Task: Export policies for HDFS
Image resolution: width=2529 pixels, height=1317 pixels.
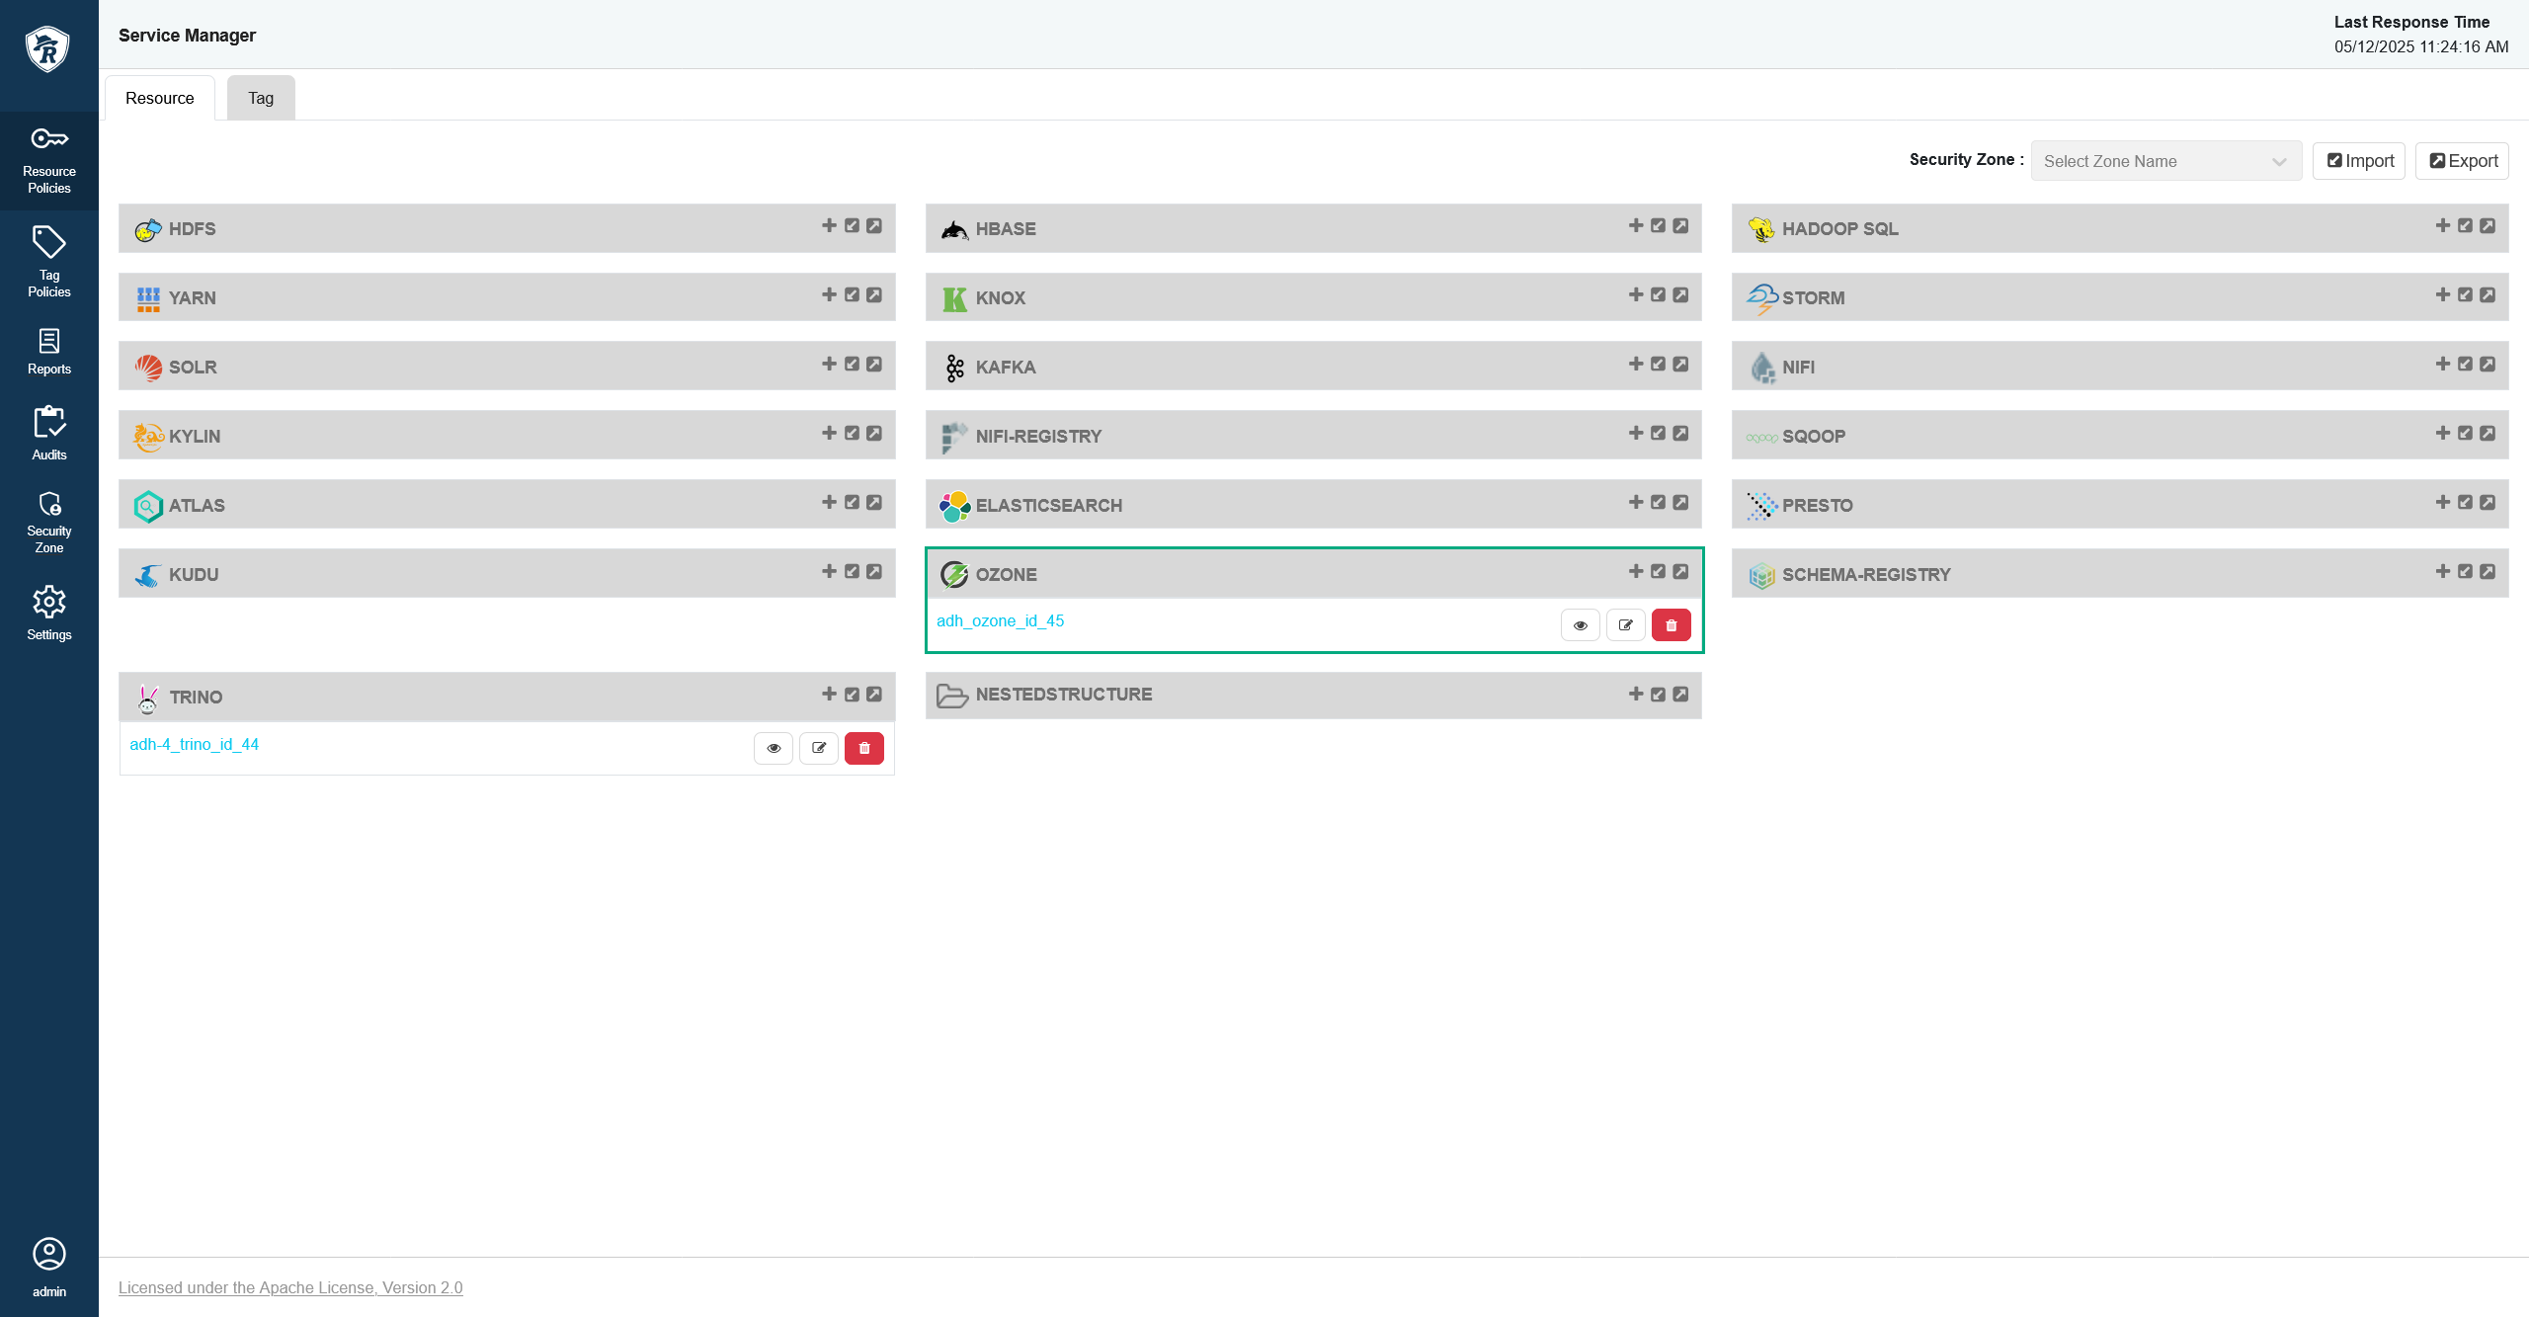Action: [x=874, y=226]
